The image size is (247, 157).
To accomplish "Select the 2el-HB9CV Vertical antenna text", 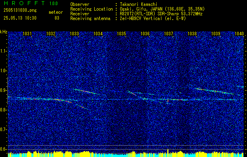I will pos(153,18).
